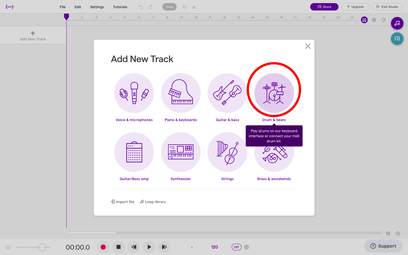Screen dimensions: 408x255
Task: Click the Exit Studio button
Action: pyautogui.click(x=387, y=7)
